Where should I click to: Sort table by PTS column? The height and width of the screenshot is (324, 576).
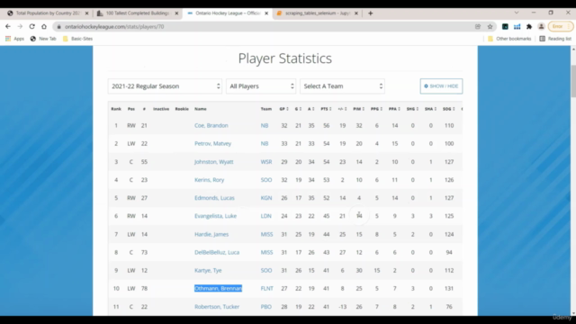click(x=326, y=109)
